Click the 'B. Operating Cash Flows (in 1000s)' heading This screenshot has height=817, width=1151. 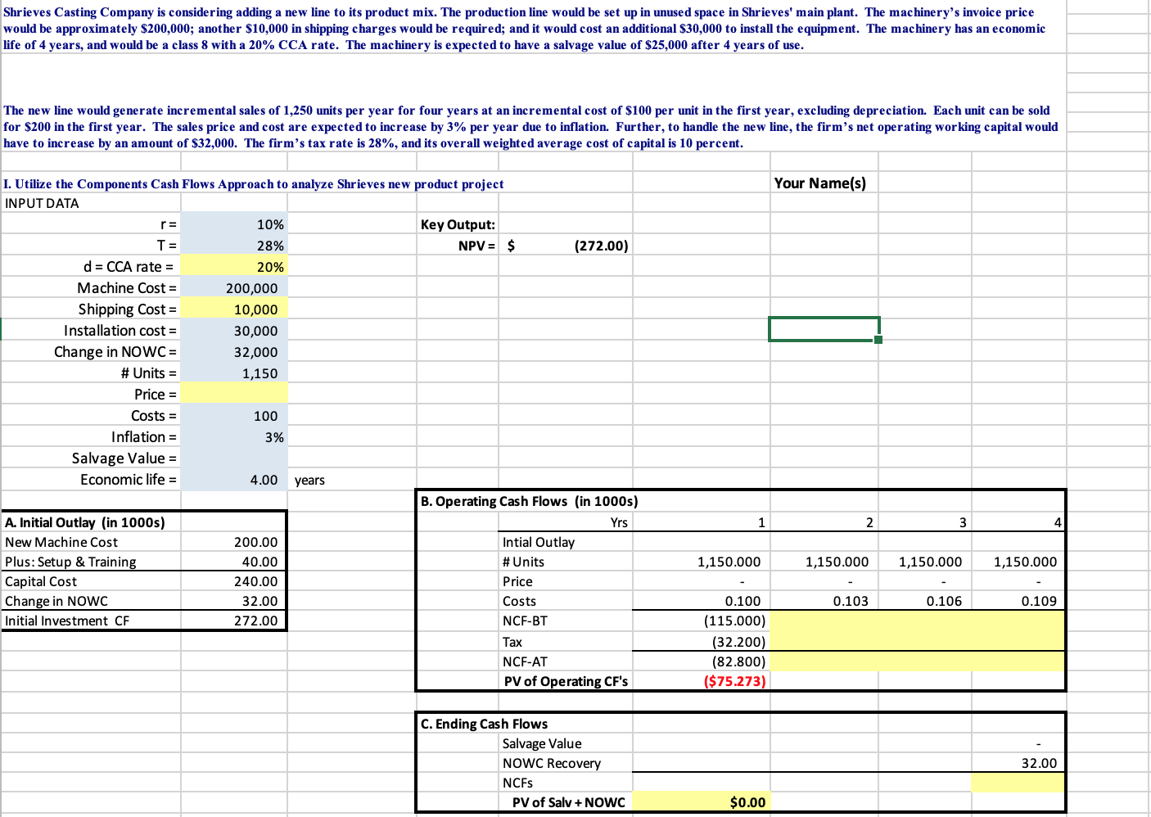coord(529,501)
